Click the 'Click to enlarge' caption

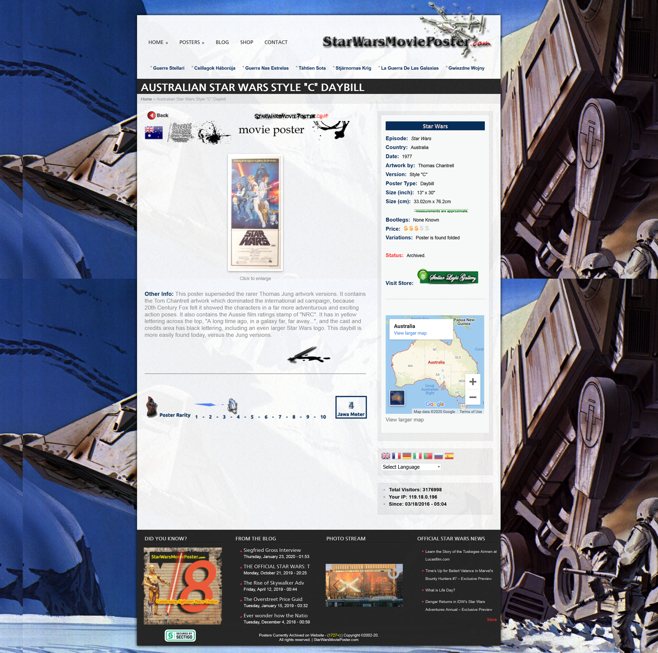pyautogui.click(x=255, y=278)
